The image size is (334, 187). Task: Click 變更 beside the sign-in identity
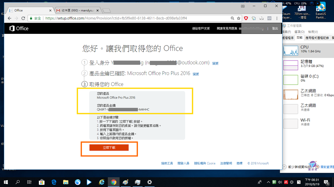[x=215, y=63]
